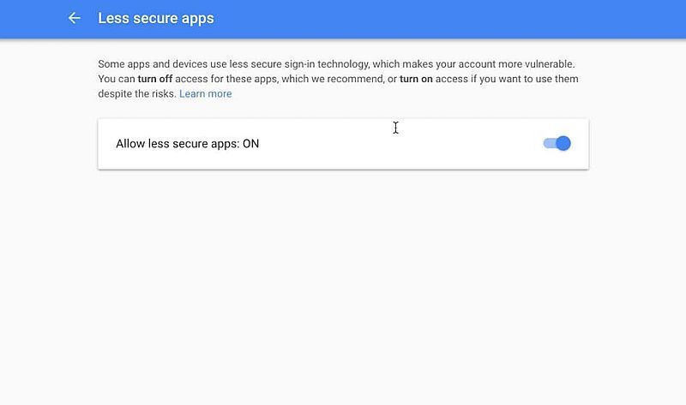
Task: Click empty area of the blue header bar
Action: pos(437,19)
